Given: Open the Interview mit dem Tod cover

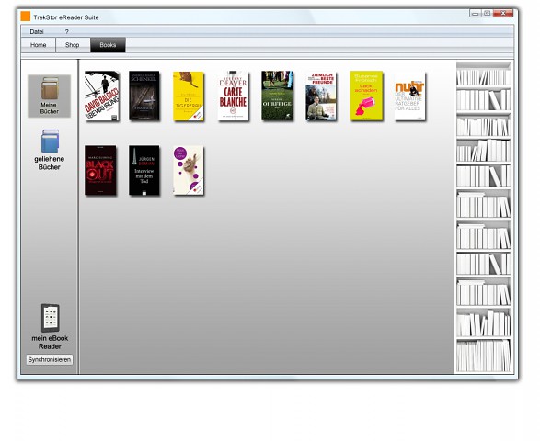Looking at the screenshot, I should [144, 170].
